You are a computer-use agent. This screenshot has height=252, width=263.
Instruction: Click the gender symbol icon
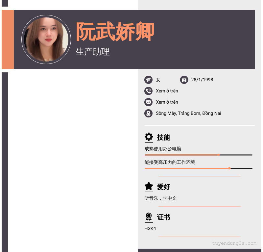click(x=148, y=80)
